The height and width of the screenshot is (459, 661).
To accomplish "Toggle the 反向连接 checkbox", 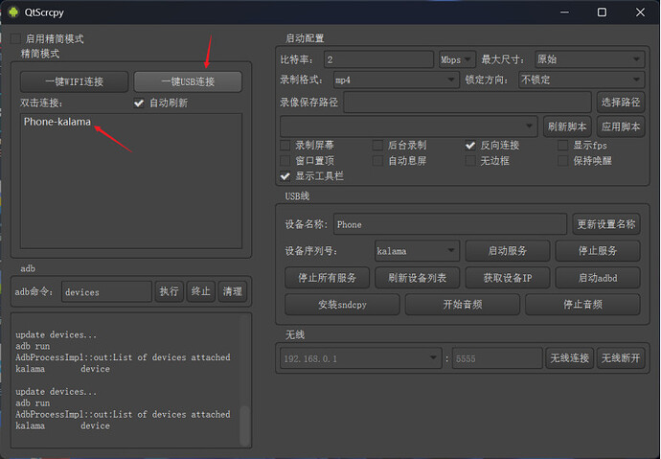I will [x=470, y=146].
